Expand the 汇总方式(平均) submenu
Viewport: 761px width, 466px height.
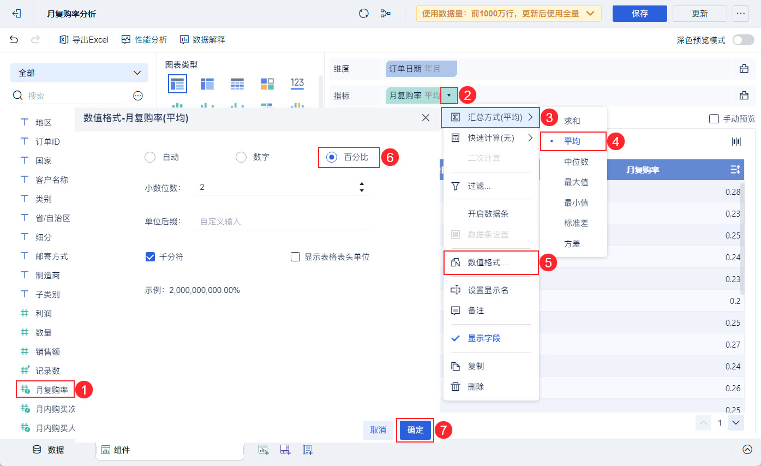[491, 117]
